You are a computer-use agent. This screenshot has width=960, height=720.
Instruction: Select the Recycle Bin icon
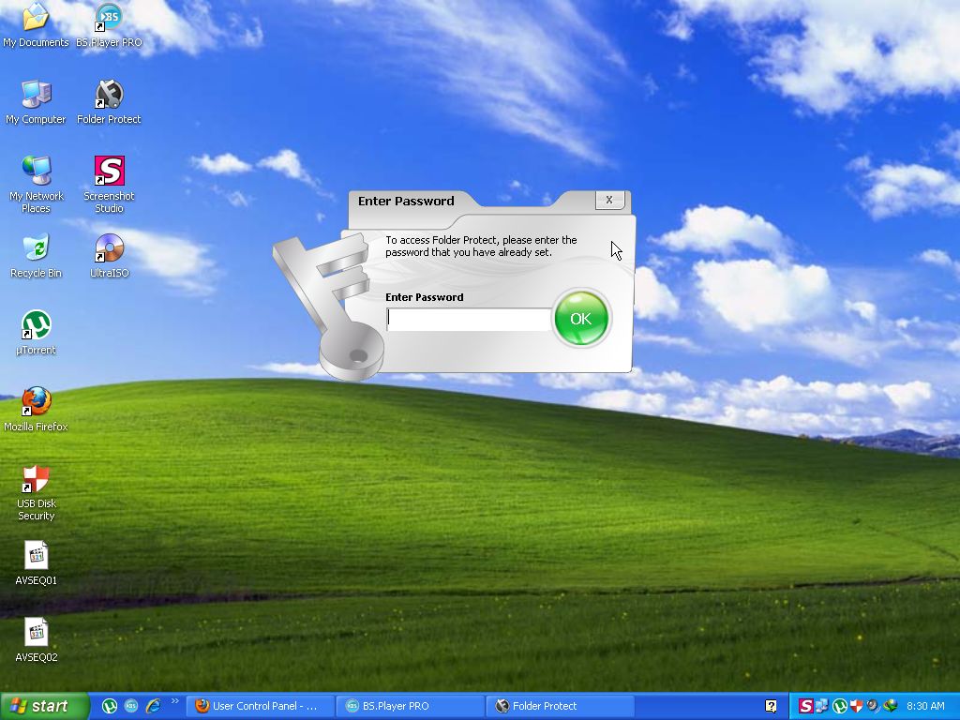37,256
